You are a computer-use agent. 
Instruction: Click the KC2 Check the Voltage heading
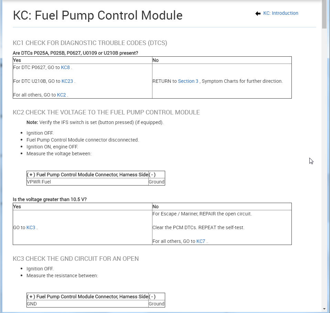click(x=106, y=112)
